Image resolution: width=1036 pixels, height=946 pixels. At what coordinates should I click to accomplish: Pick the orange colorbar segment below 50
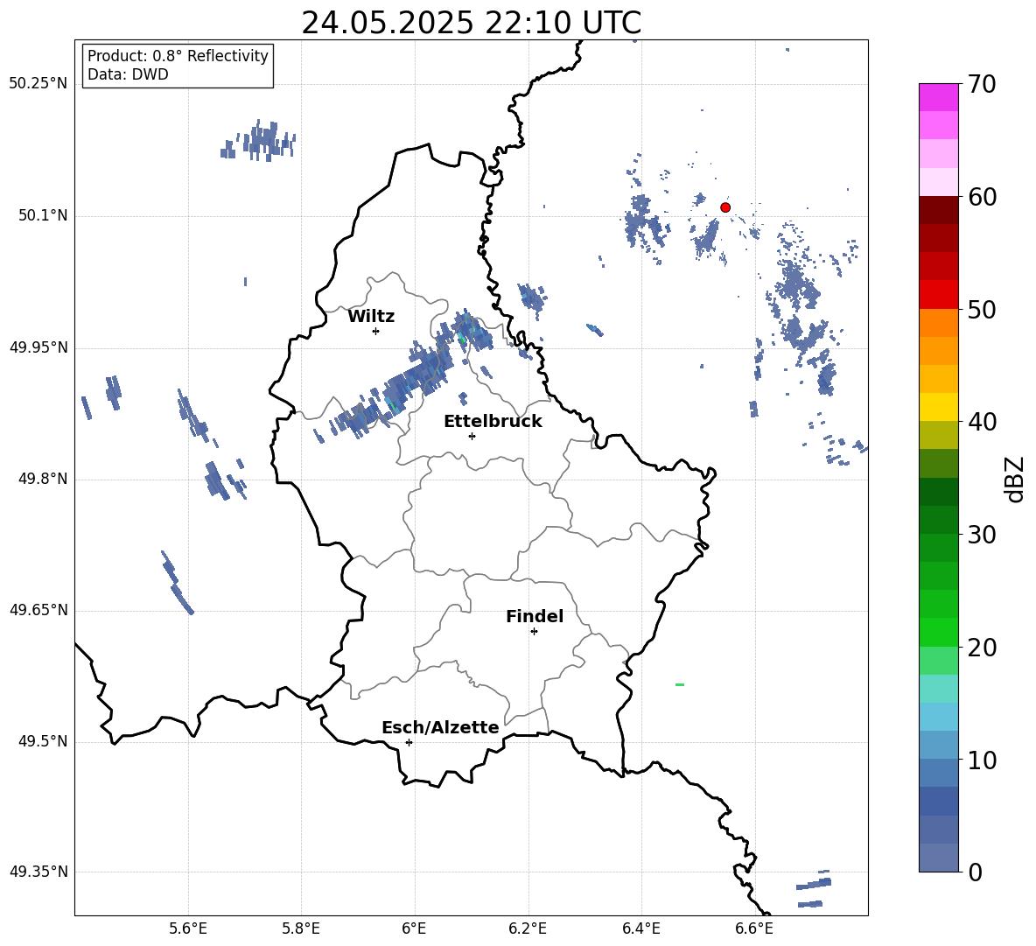coord(938,323)
